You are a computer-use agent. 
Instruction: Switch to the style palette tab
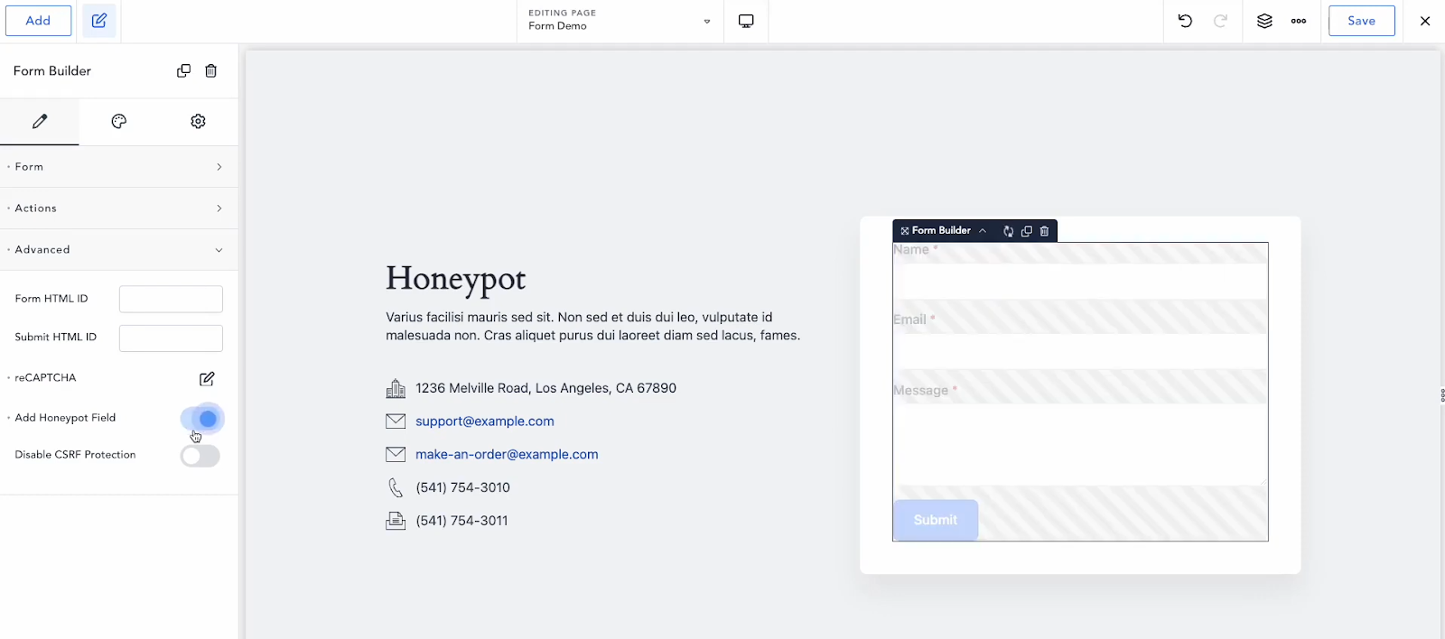point(118,121)
